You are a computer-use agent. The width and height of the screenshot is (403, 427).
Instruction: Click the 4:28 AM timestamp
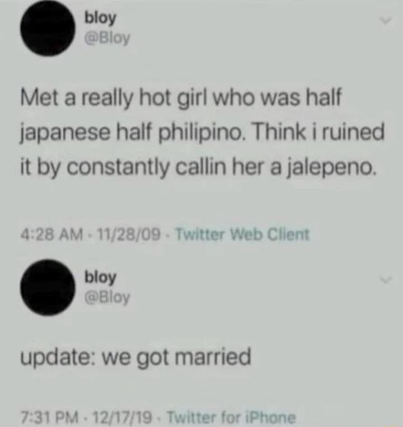[x=51, y=234]
